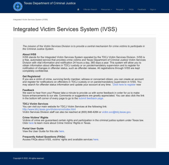Follow the 'Click here to register' link

[x=124, y=85]
